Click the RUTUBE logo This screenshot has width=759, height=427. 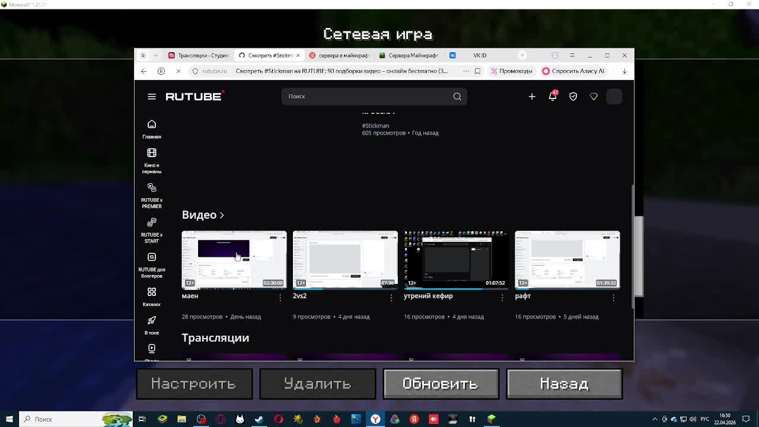pos(194,96)
